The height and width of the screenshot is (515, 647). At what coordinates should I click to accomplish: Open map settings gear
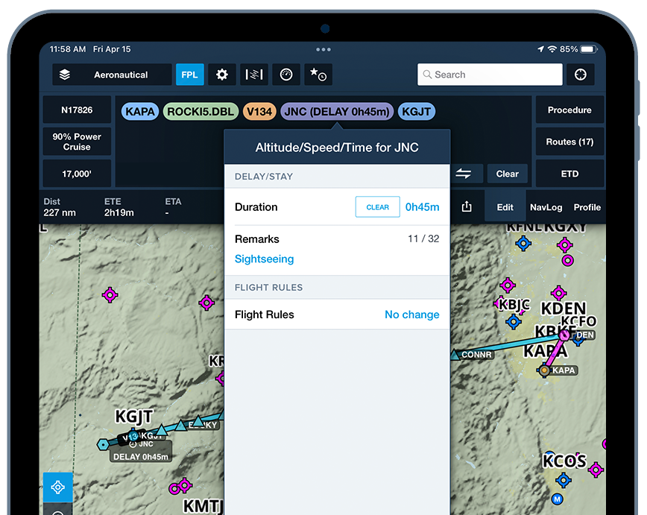222,75
